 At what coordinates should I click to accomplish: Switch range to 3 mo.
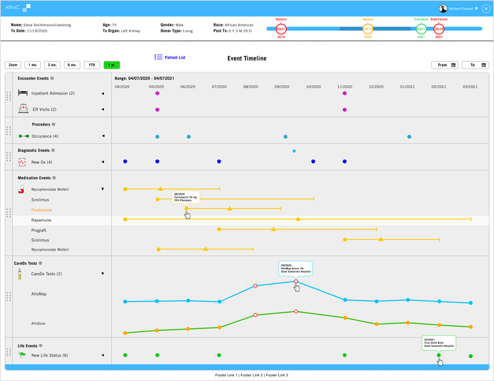pyautogui.click(x=53, y=65)
